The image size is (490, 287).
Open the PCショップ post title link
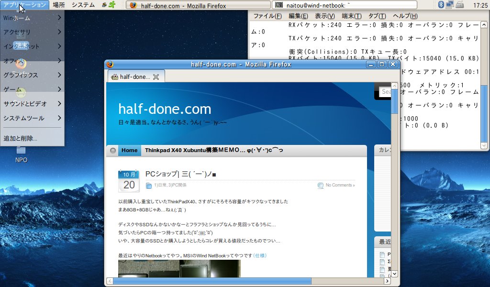pyautogui.click(x=180, y=174)
